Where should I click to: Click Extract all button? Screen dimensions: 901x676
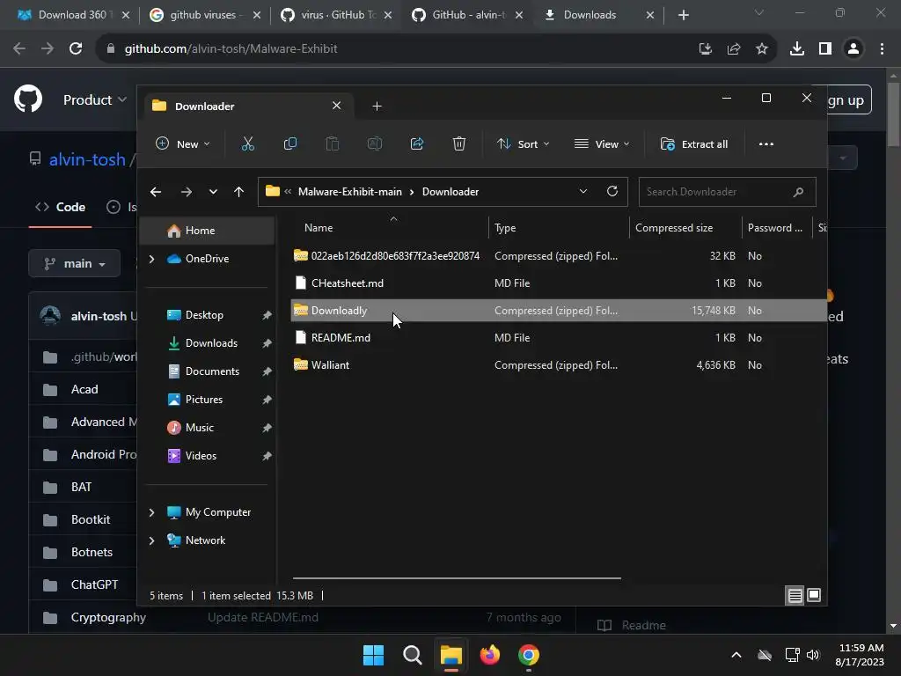click(694, 143)
